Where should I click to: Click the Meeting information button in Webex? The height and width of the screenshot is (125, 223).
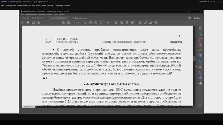pyautogui.click(x=20, y=2)
